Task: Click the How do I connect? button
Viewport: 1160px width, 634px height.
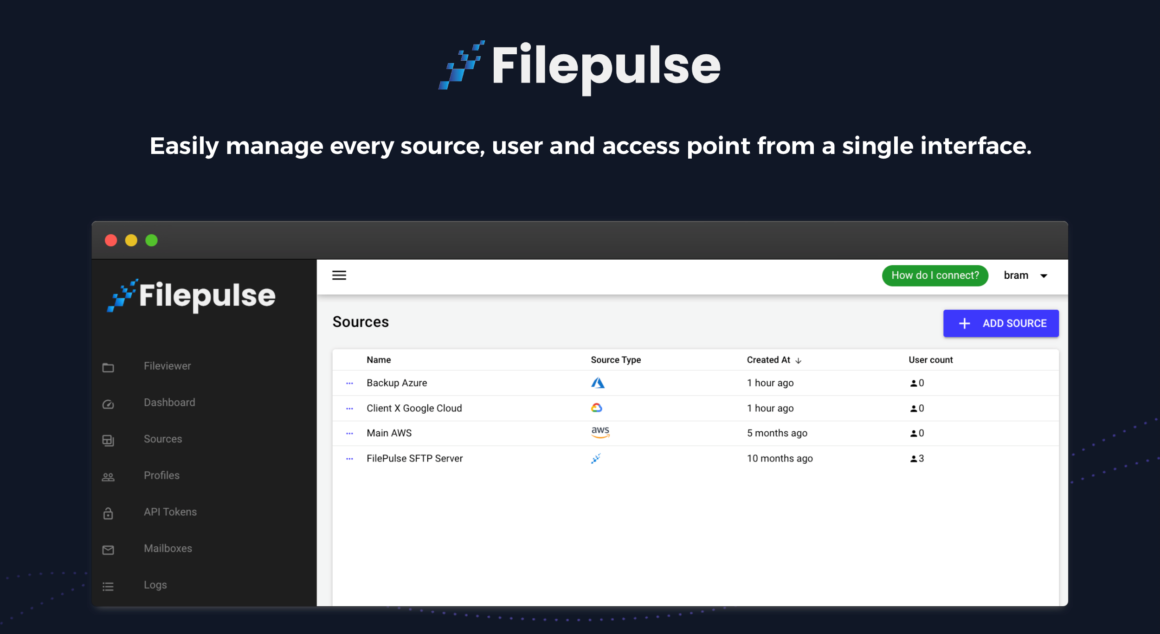Action: 935,275
